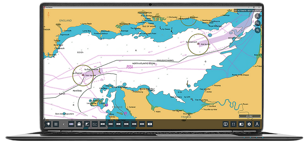Click the DOVER STRAIT label
This screenshot has width=305, height=142.
pyautogui.click(x=234, y=38)
